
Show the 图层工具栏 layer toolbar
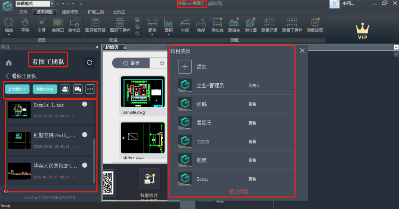(120, 25)
